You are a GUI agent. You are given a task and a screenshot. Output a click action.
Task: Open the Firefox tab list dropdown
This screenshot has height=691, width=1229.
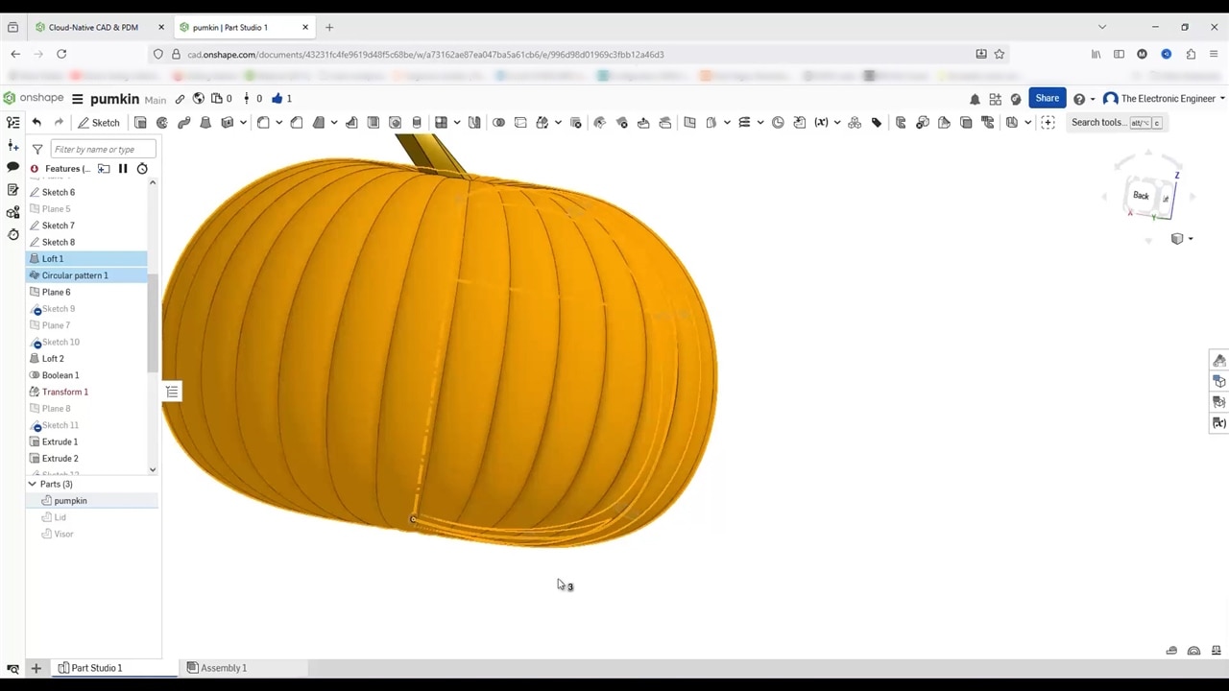tap(1101, 27)
